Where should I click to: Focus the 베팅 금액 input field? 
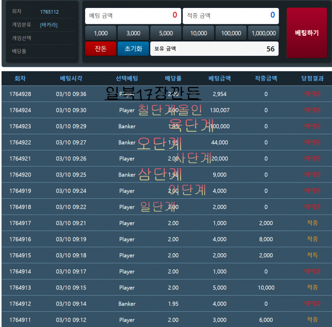(133, 16)
